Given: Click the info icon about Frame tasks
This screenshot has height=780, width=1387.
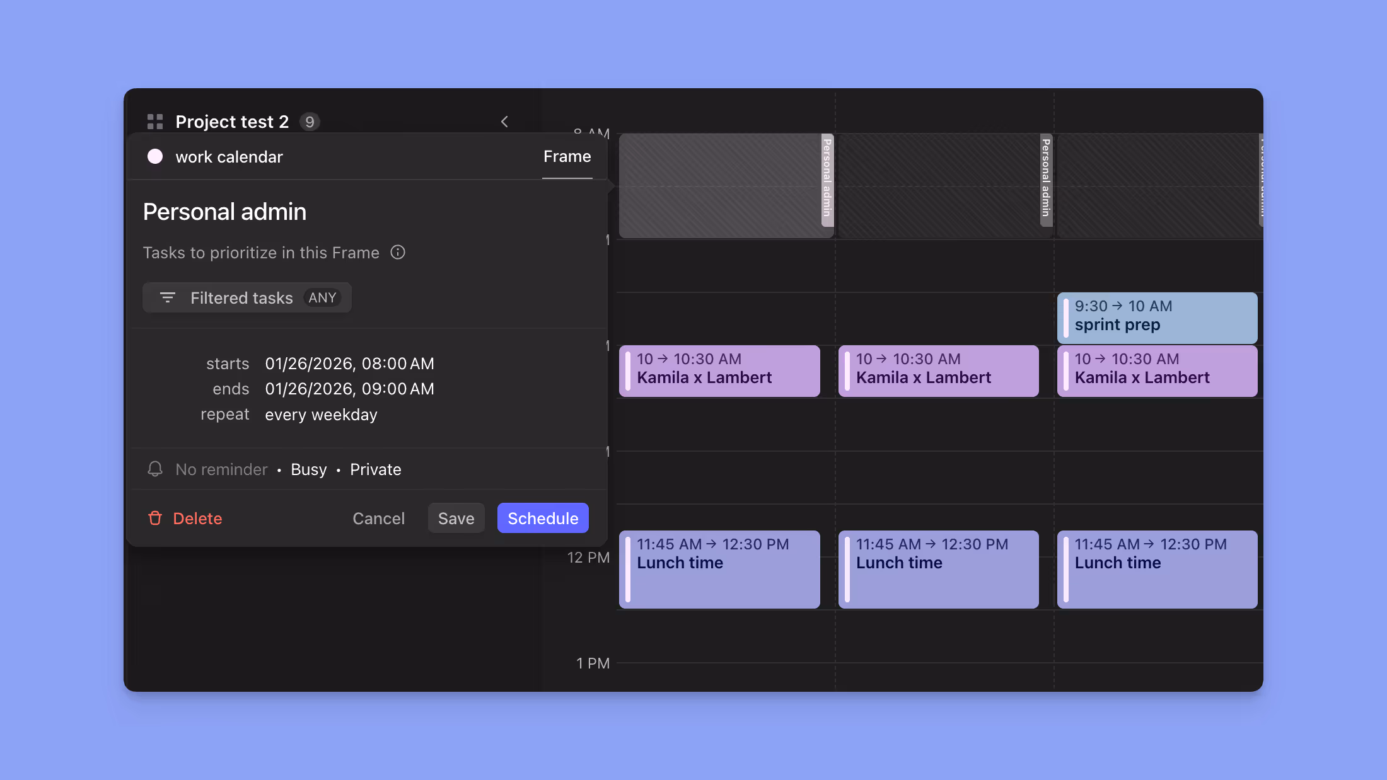Looking at the screenshot, I should point(398,252).
